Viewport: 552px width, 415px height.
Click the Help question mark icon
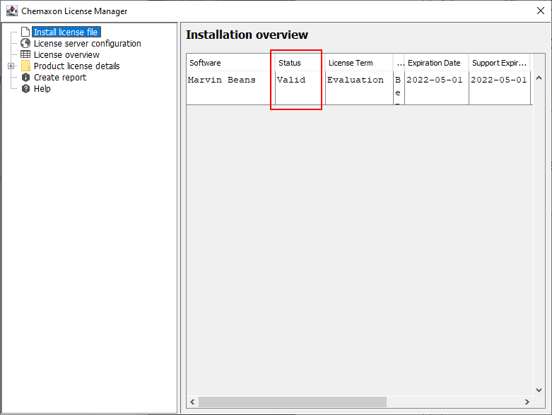click(x=25, y=88)
